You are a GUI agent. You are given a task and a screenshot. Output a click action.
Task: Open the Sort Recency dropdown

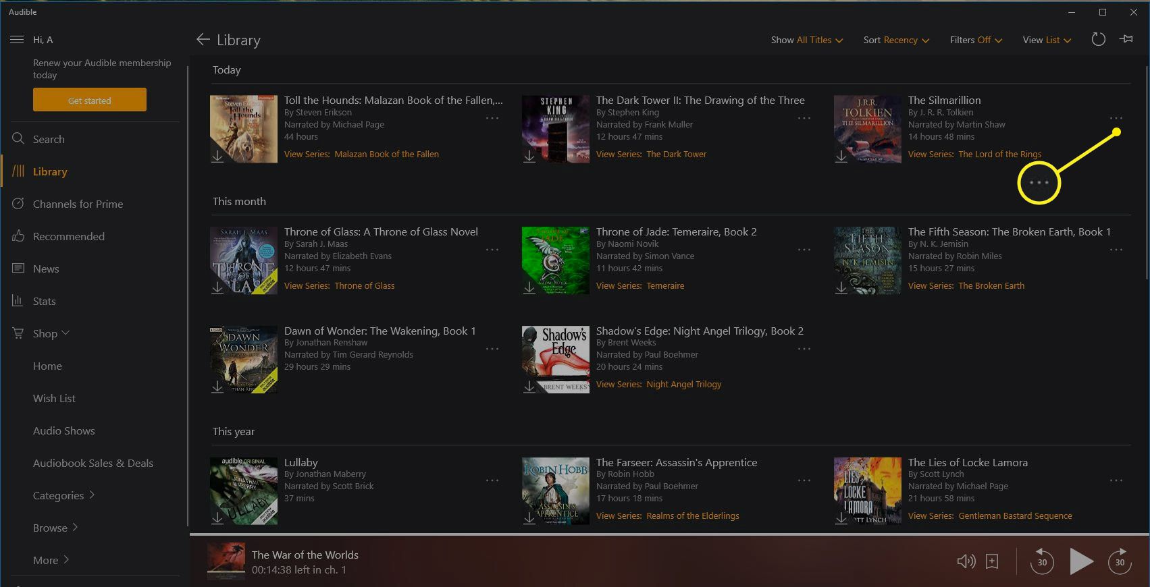896,40
